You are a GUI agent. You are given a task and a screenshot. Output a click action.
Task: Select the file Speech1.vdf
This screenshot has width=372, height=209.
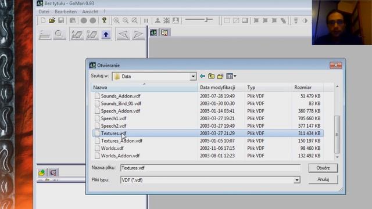[113, 118]
